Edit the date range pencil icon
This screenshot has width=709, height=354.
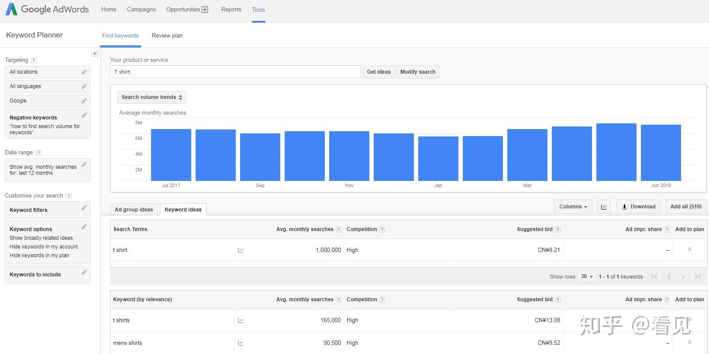pos(84,164)
